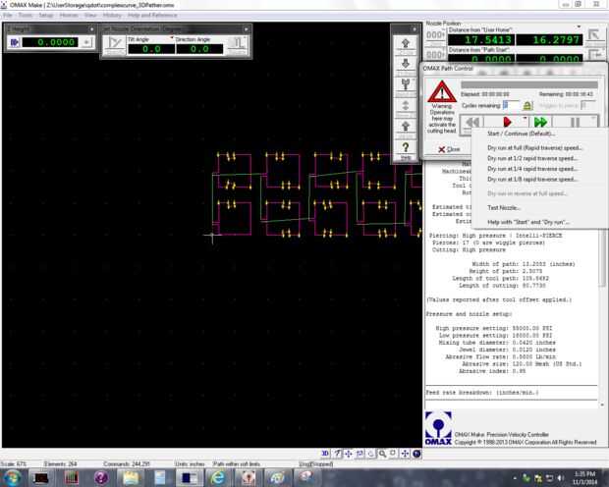Click the Direction Angle value field
The width and height of the screenshot is (609, 487).
[x=199, y=49]
